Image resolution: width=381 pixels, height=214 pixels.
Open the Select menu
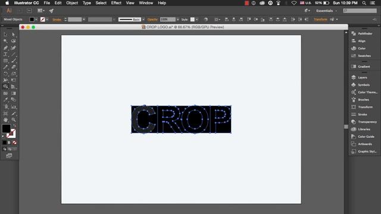tap(101, 3)
